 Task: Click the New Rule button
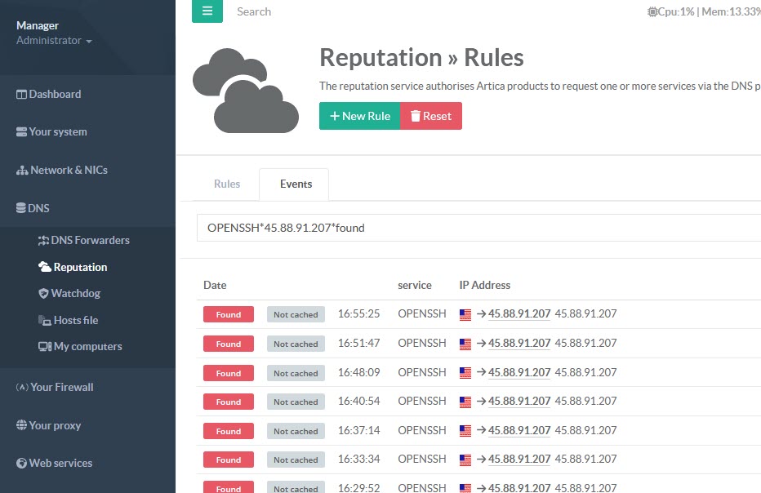(x=359, y=116)
